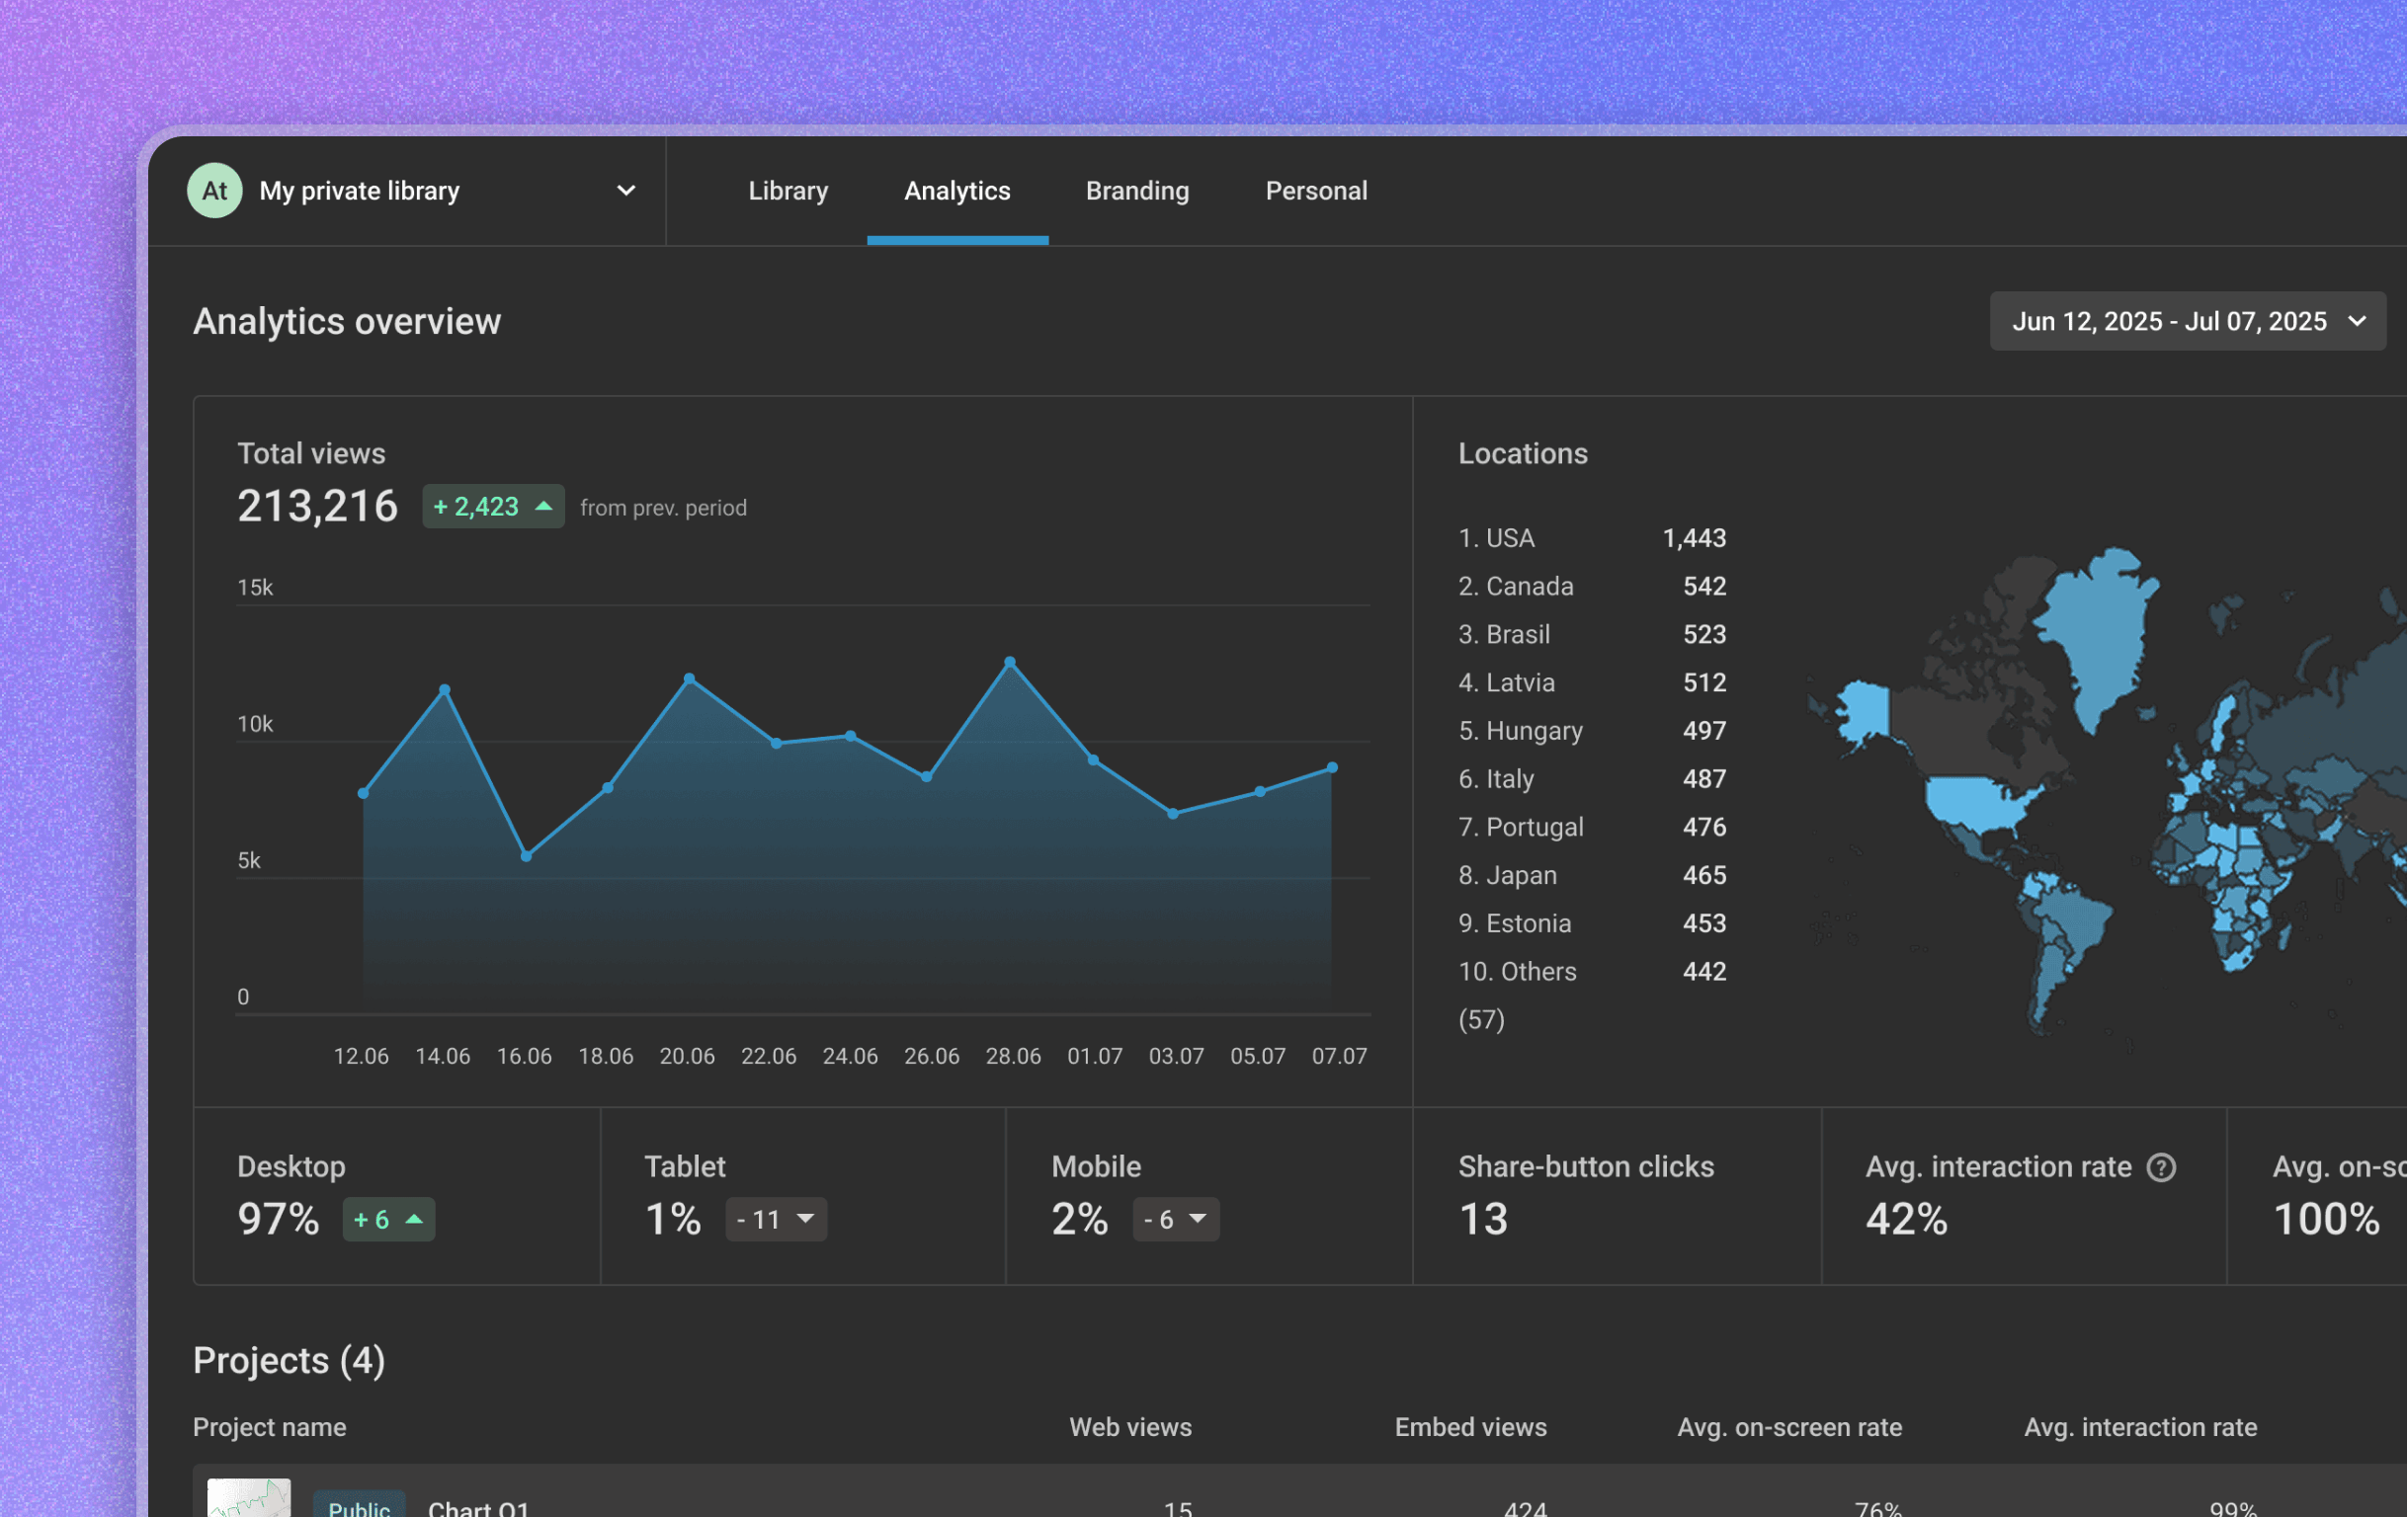
Task: Select '2. Canada' in Locations list
Action: [x=1592, y=586]
